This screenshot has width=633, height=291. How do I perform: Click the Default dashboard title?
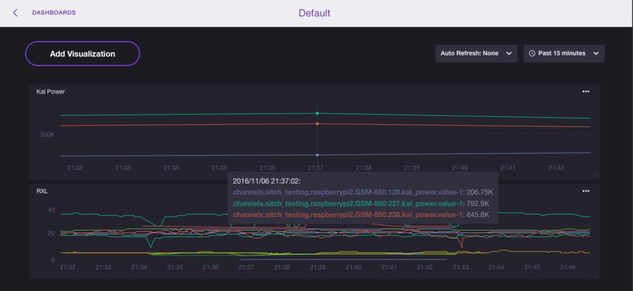click(x=315, y=13)
